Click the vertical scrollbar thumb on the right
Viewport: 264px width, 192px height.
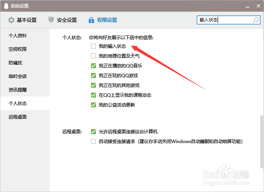point(261,142)
